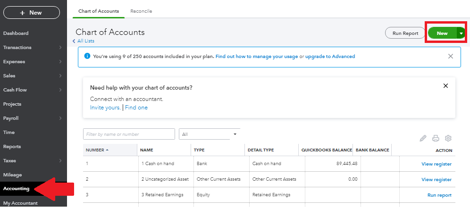This screenshot has height=217, width=470.
Task: Close the accountant help card
Action: point(445,86)
